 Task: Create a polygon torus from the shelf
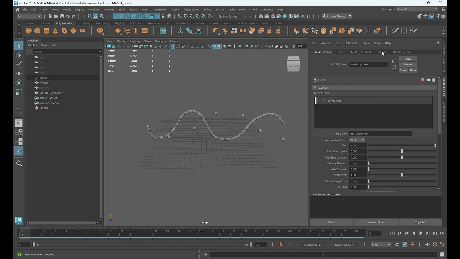click(64, 31)
